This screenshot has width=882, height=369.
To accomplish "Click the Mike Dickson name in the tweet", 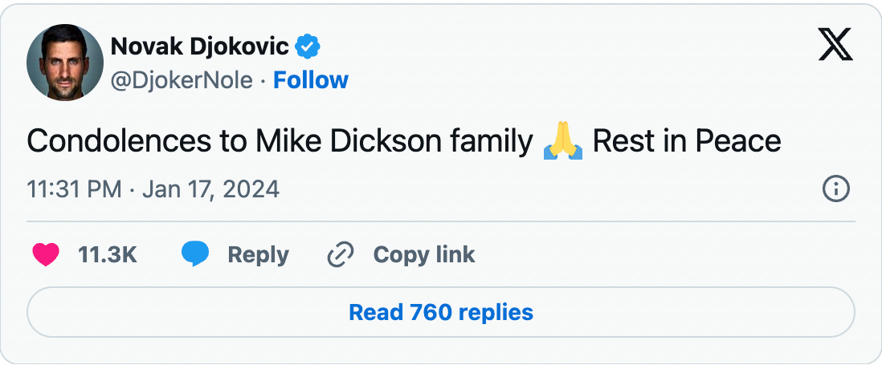I will point(349,141).
